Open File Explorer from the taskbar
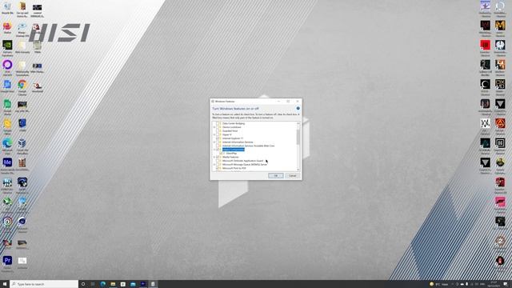 tap(113, 284)
